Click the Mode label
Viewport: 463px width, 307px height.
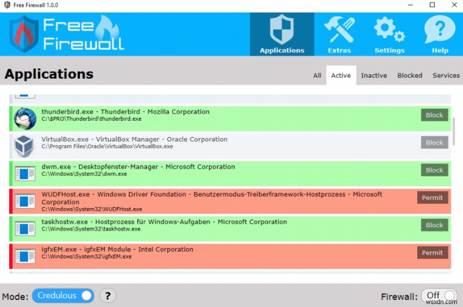pos(15,296)
